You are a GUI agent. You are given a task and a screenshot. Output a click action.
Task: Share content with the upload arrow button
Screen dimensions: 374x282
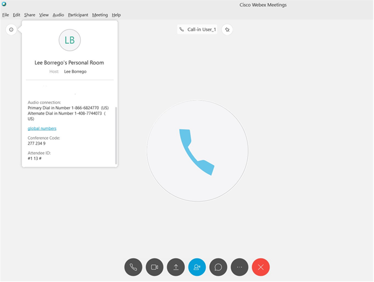pos(176,267)
